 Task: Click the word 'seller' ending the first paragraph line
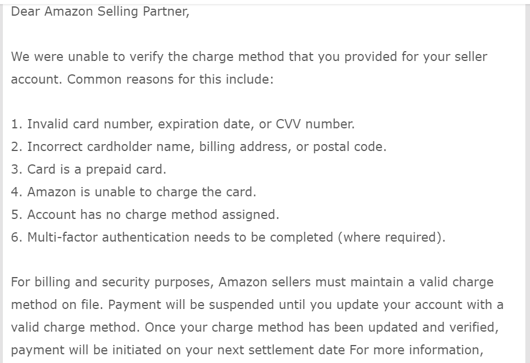(471, 57)
